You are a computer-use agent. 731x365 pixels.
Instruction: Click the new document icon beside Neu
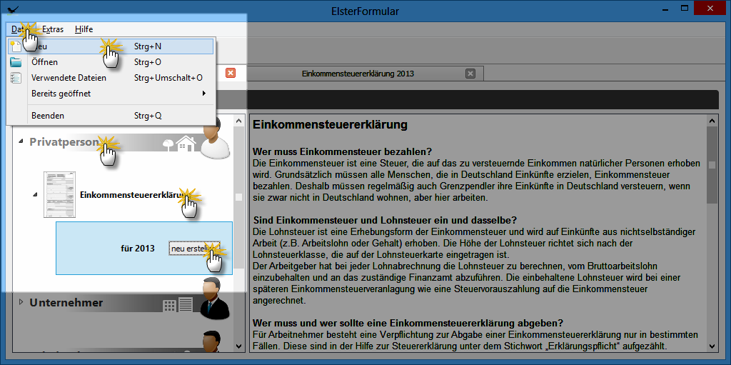(x=16, y=46)
